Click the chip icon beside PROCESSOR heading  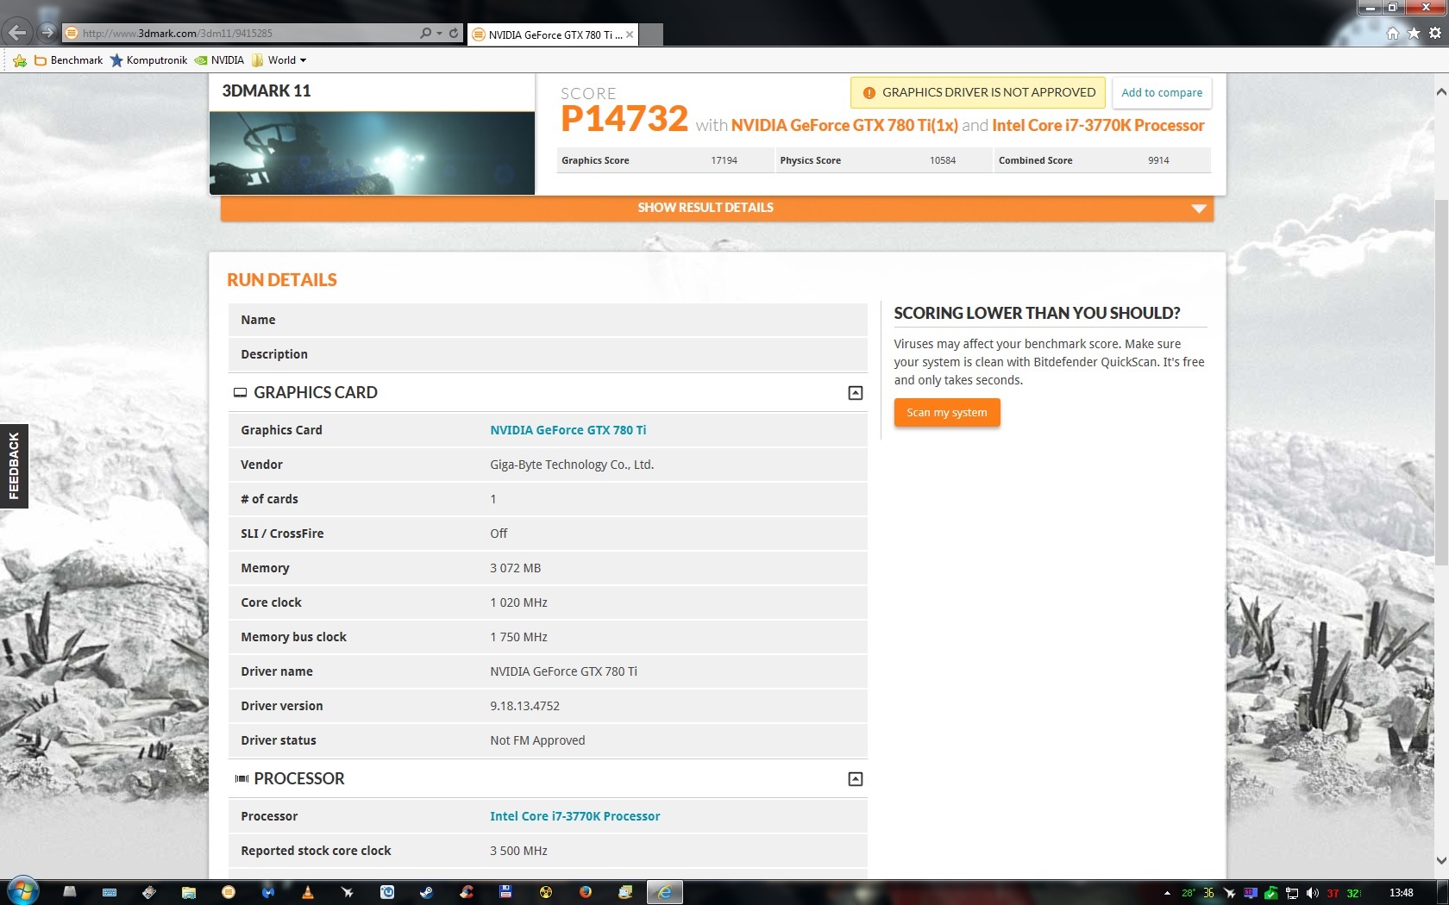(241, 779)
